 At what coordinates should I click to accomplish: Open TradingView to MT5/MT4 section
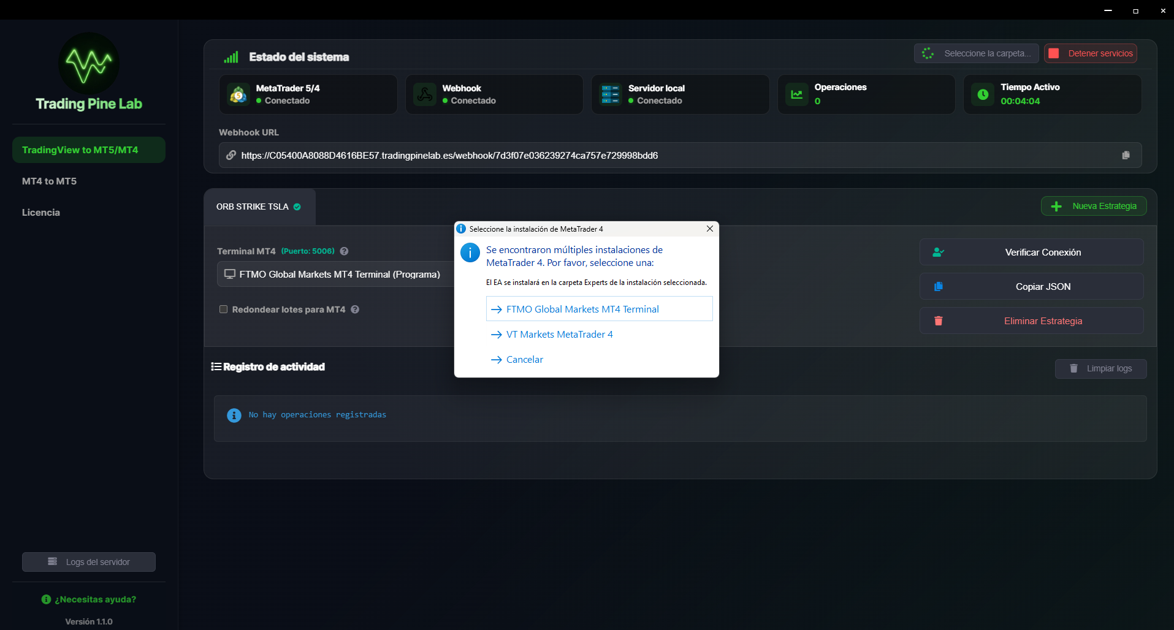(x=89, y=150)
